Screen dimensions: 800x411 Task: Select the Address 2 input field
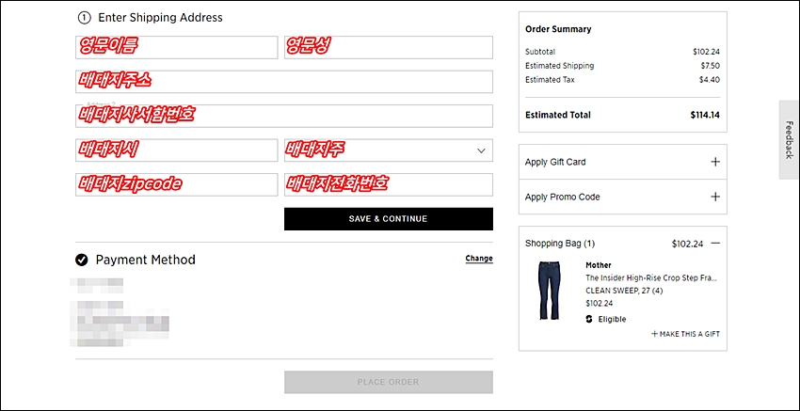[284, 116]
